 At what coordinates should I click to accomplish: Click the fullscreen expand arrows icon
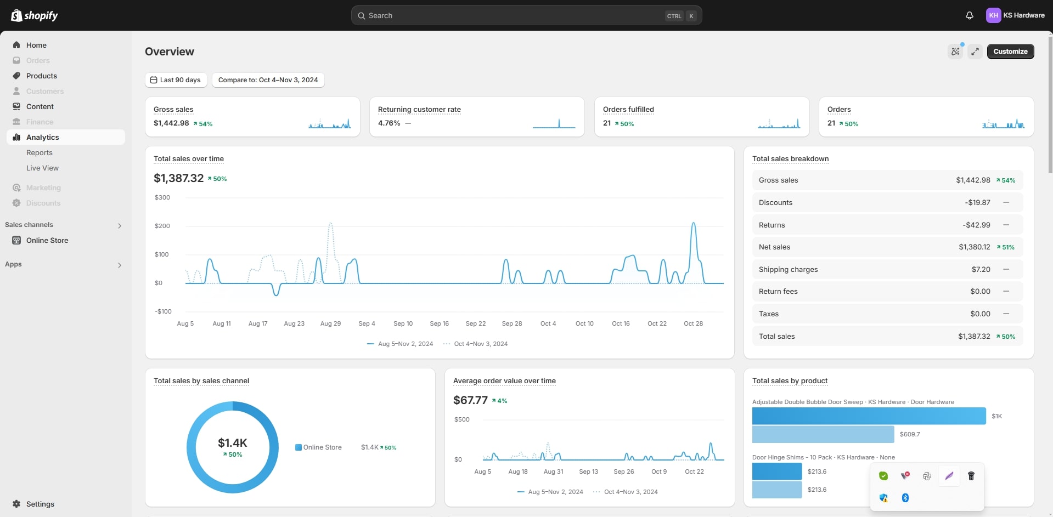tap(975, 52)
